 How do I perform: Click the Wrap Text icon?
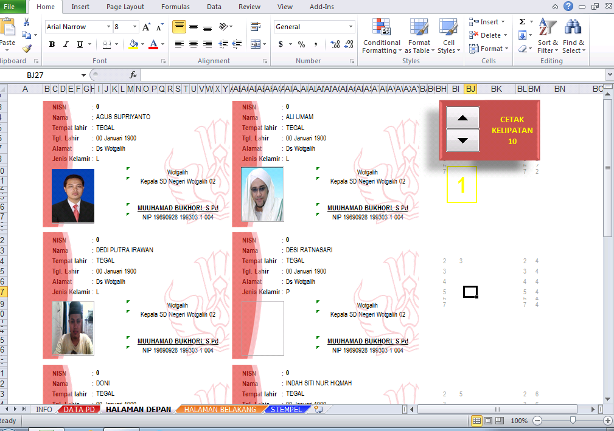pos(256,27)
